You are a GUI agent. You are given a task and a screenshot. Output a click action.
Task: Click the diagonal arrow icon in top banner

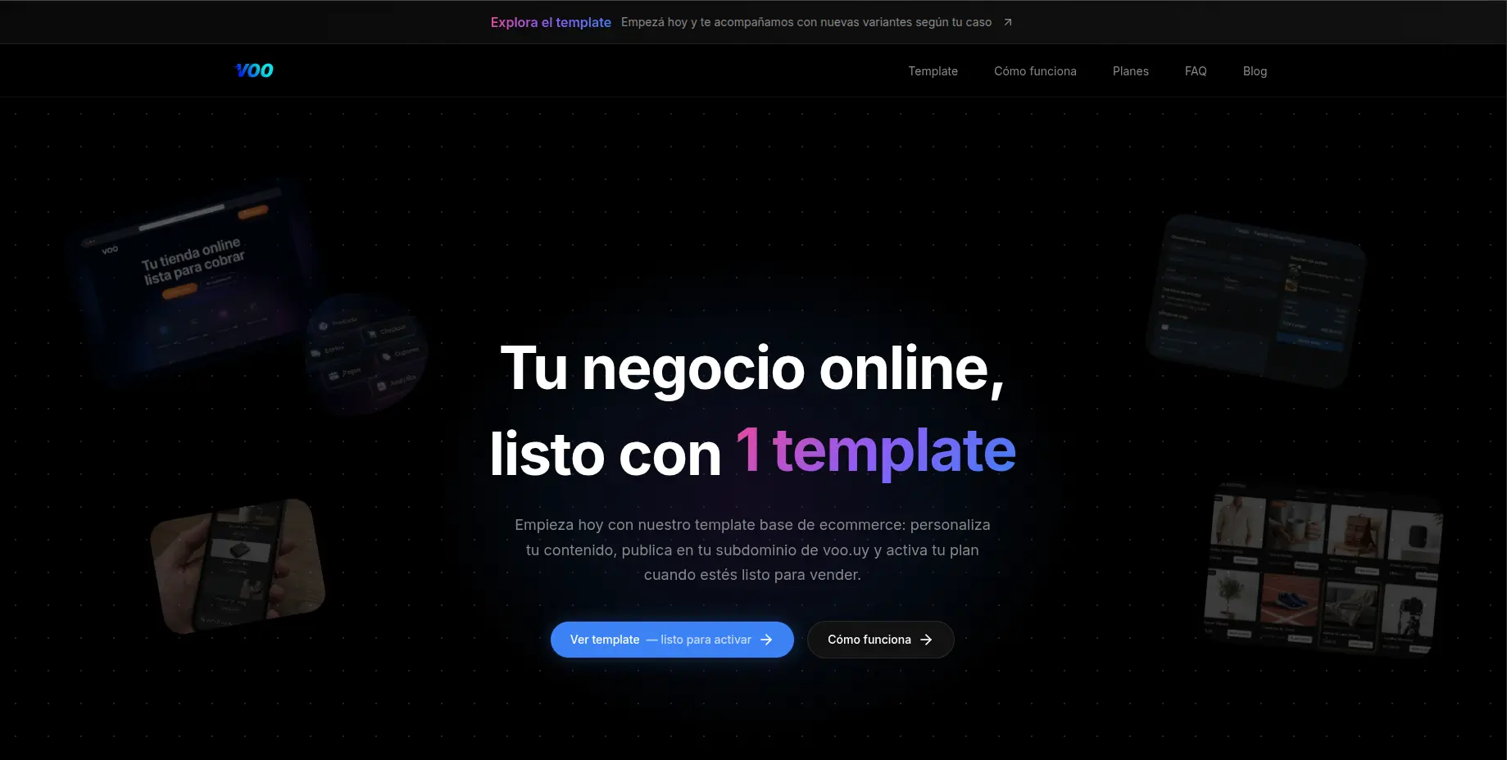pos(1008,22)
